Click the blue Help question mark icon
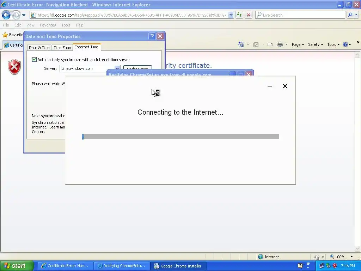This screenshot has height=271, width=361. pyautogui.click(x=345, y=44)
